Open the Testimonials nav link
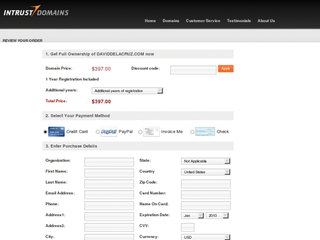Image resolution: width=320 pixels, height=240 pixels. coord(239,21)
